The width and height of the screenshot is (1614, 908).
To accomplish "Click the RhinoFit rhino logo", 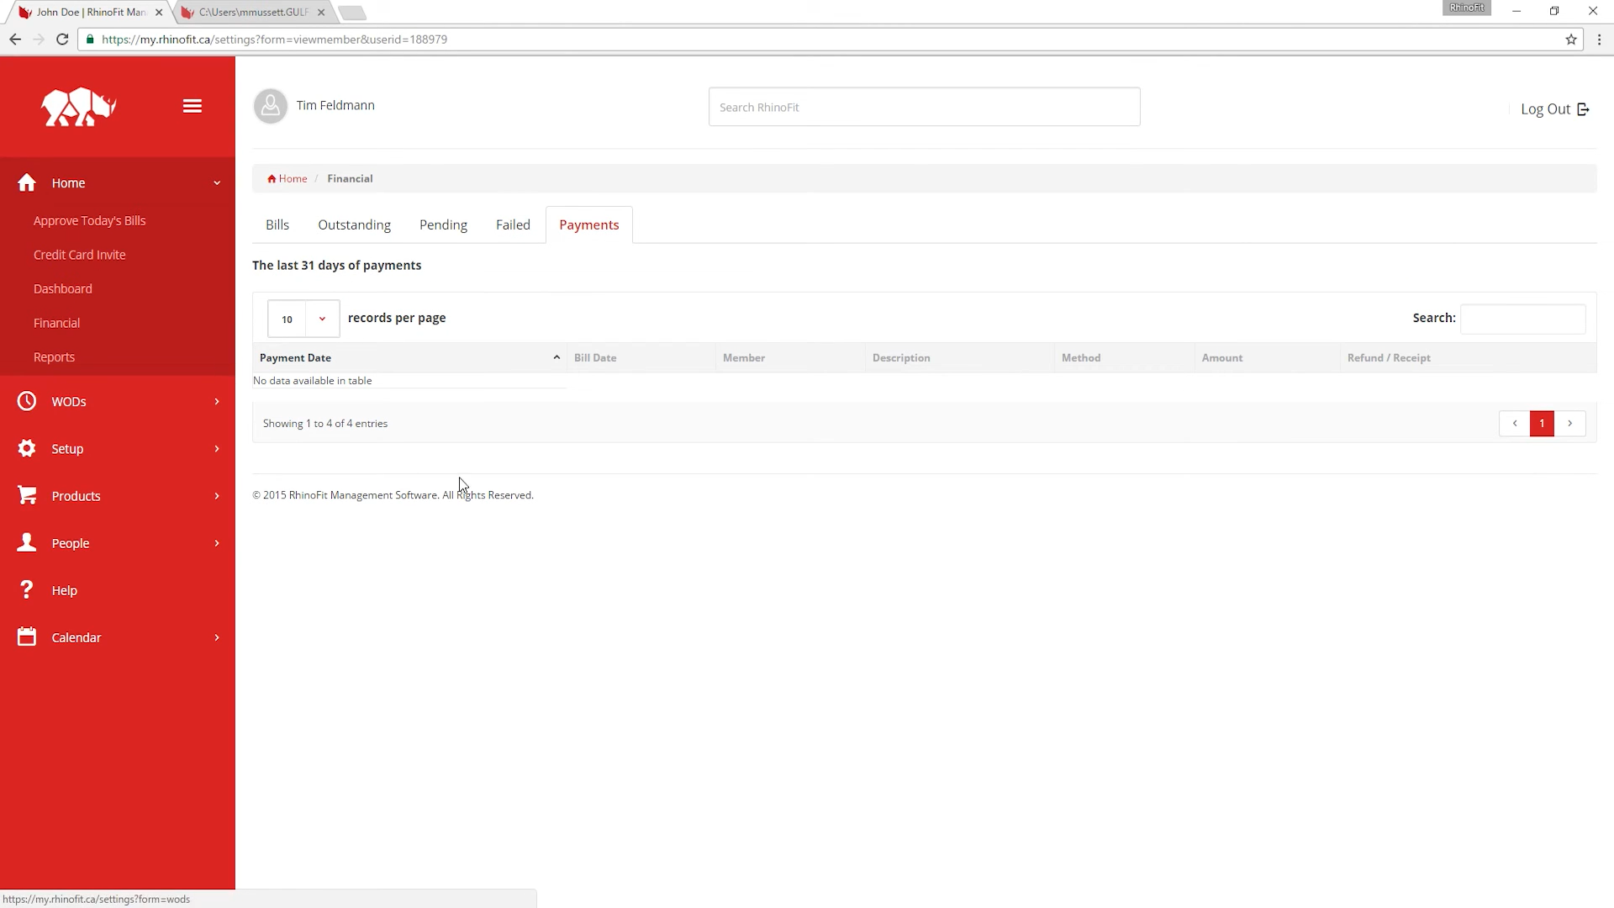I will pos(78,107).
